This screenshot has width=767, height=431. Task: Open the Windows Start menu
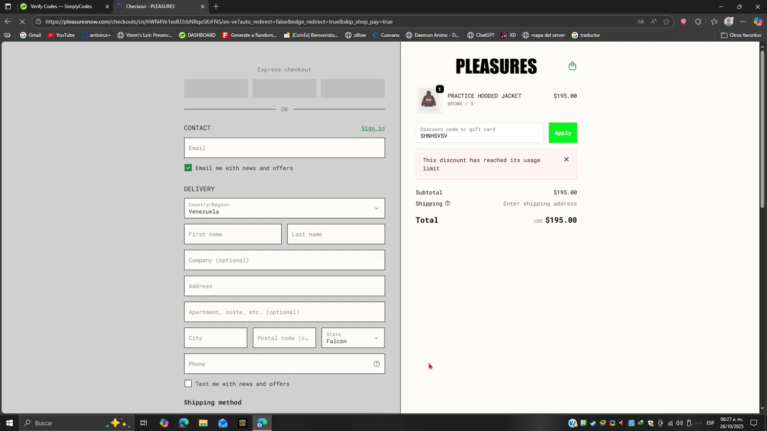coord(9,423)
